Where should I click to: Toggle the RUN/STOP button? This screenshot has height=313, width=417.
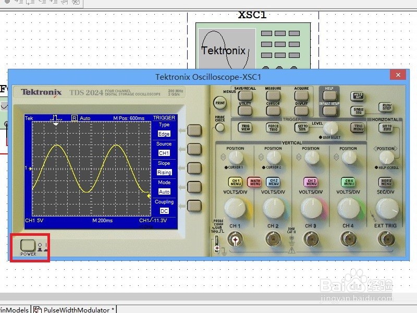click(x=386, y=107)
